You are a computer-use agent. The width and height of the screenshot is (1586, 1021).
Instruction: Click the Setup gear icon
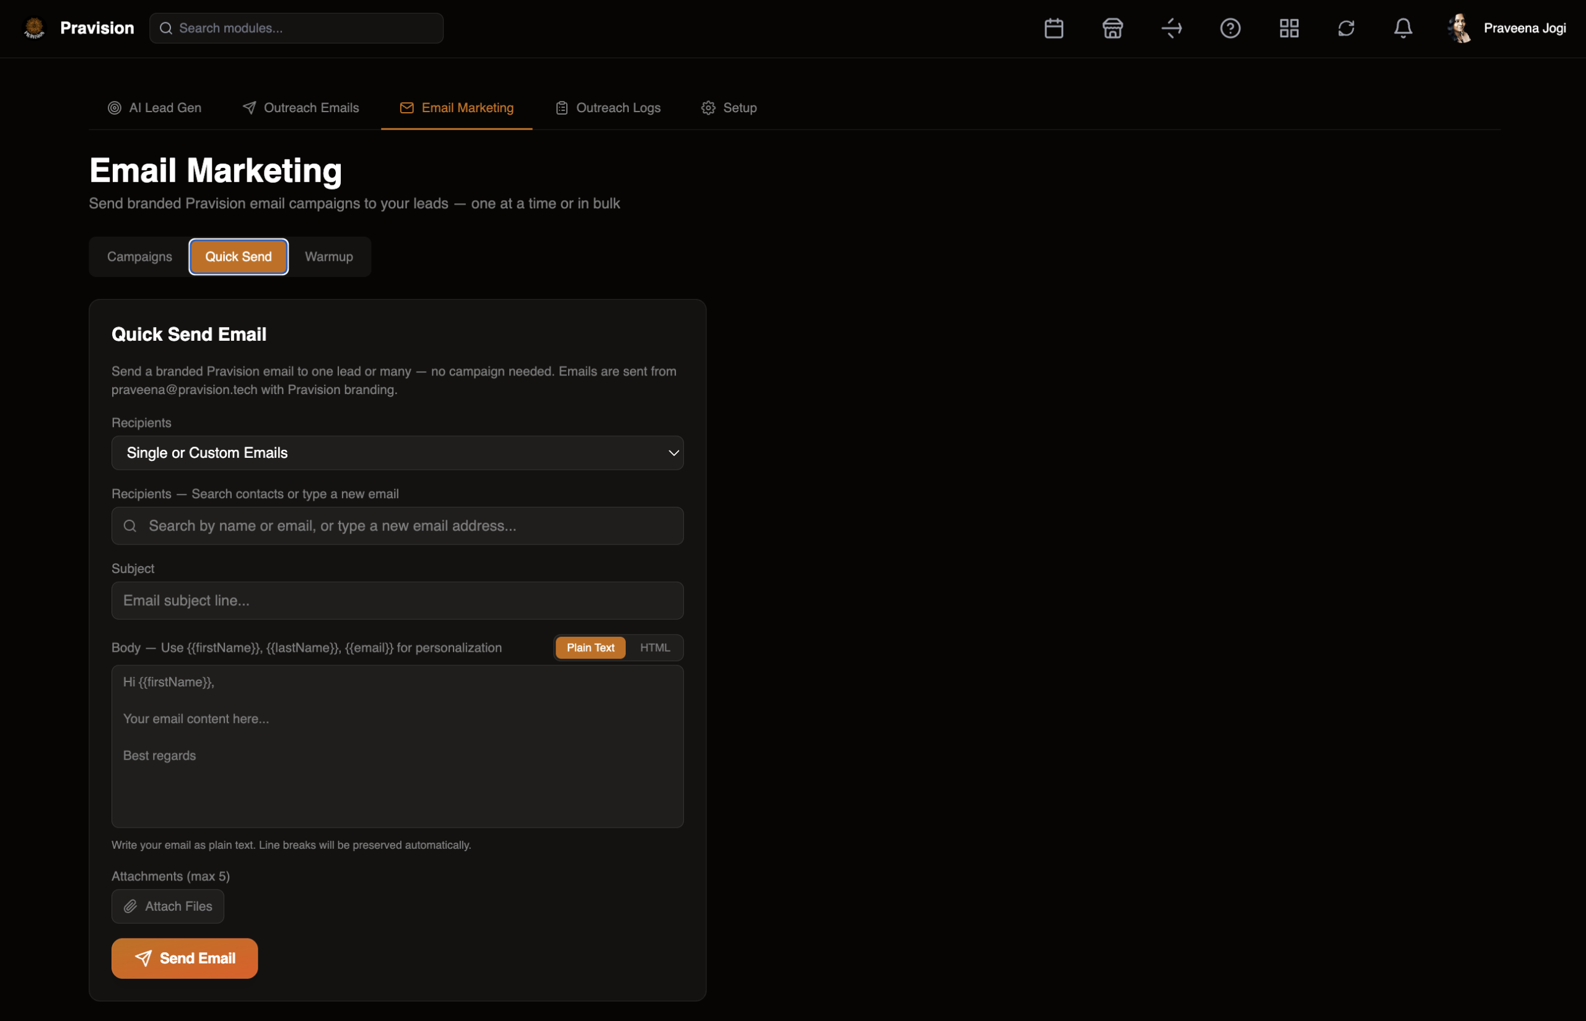pyautogui.click(x=709, y=108)
